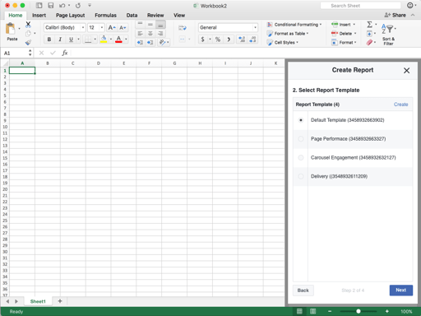The image size is (421, 316).
Task: Select the Format Painter brush icon
Action: [28, 42]
